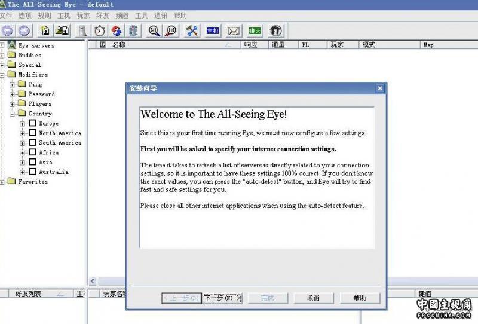Open the 规则 menu

pyautogui.click(x=44, y=16)
